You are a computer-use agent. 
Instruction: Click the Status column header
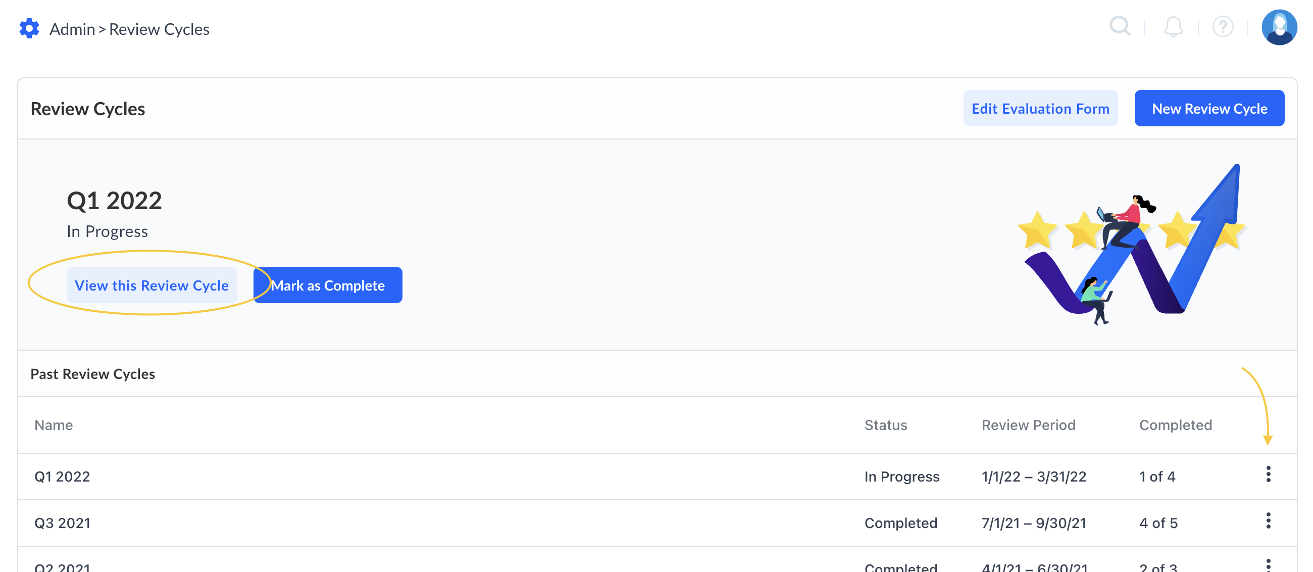[885, 425]
